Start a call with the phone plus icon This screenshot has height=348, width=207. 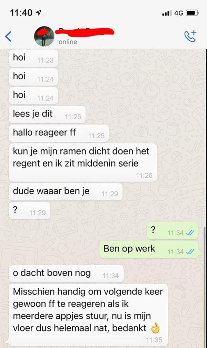(190, 36)
